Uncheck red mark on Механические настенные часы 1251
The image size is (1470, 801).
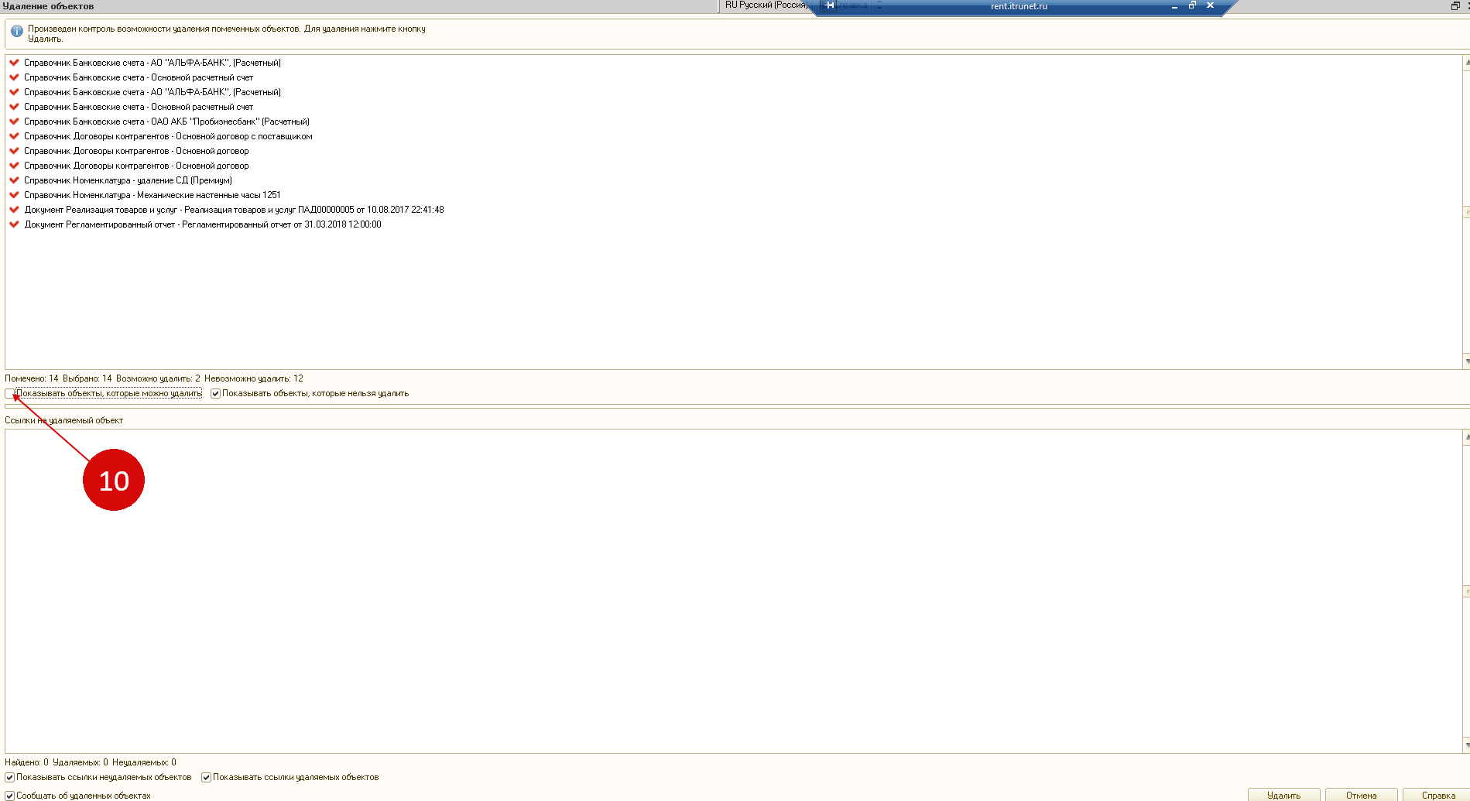(14, 195)
